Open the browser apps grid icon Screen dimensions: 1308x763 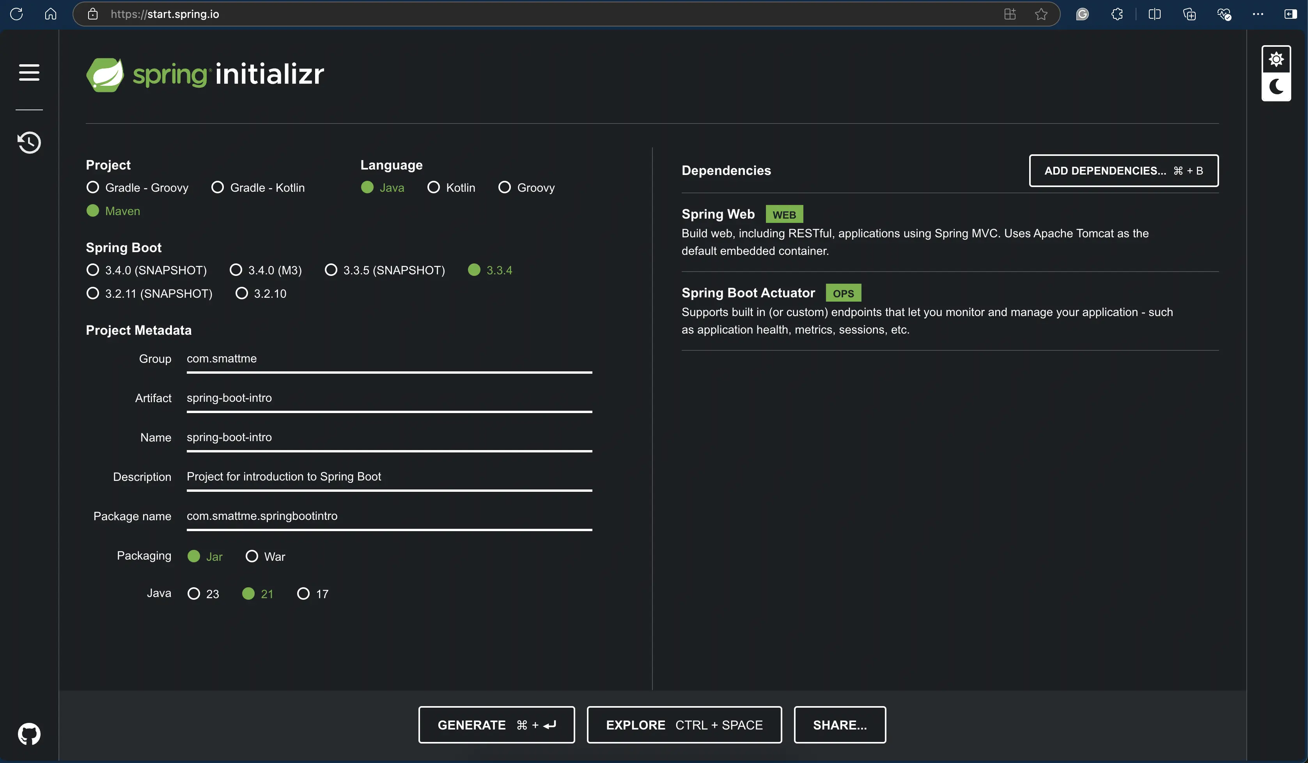point(1010,14)
